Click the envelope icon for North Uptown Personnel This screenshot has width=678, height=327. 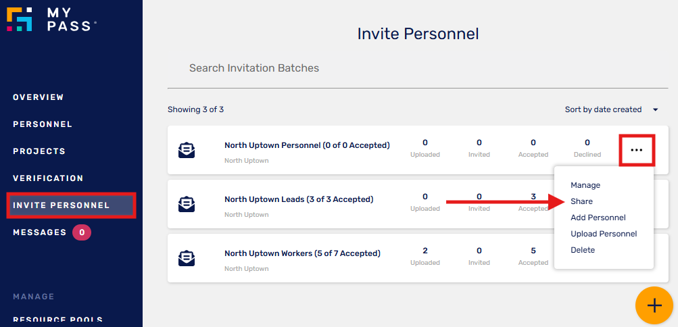pyautogui.click(x=187, y=150)
